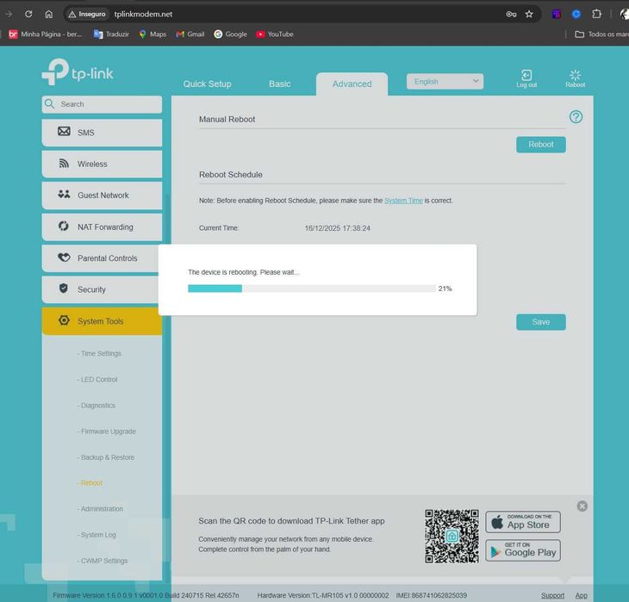Screen dimensions: 629x602
Task: Click the rebooting progress bar
Action: pyautogui.click(x=311, y=289)
